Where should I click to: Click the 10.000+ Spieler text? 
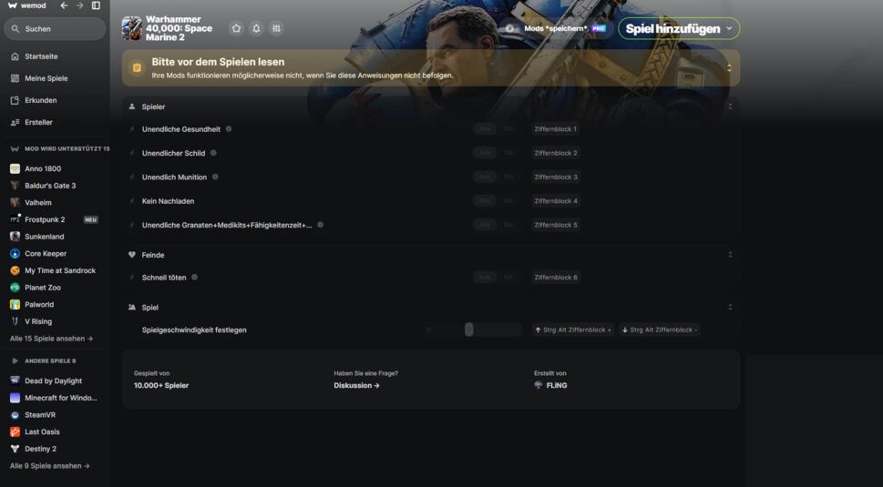tap(161, 385)
